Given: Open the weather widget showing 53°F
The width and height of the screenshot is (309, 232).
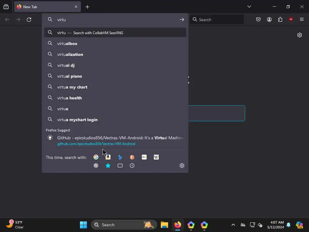Looking at the screenshot, I should coord(15,224).
